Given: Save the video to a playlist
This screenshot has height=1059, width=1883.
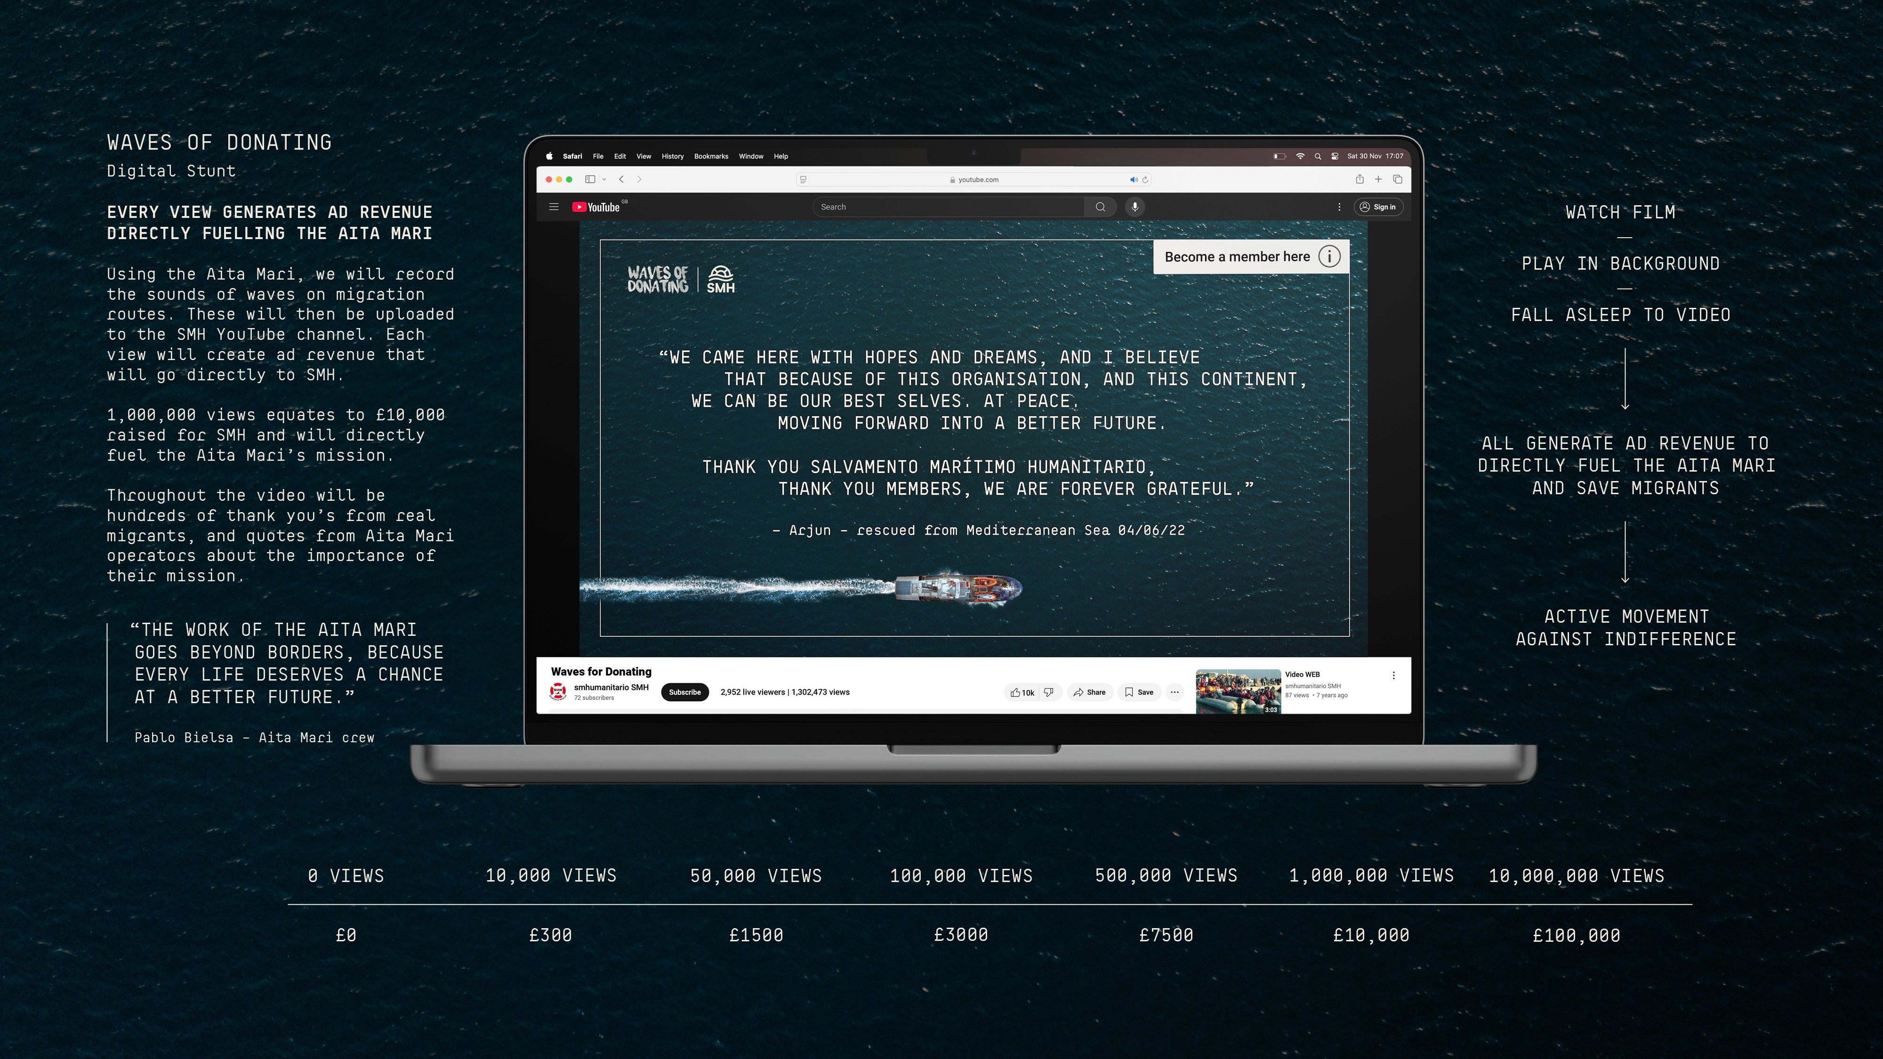Looking at the screenshot, I should point(1140,692).
